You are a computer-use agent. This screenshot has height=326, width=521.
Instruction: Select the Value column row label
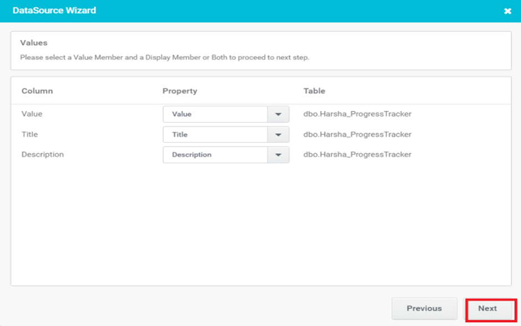tap(32, 114)
